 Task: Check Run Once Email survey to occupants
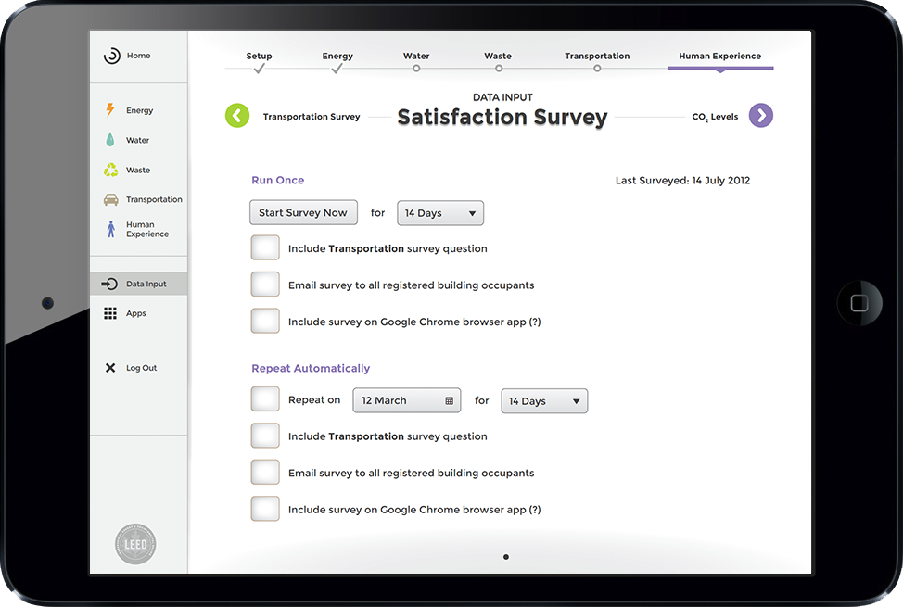pos(265,285)
